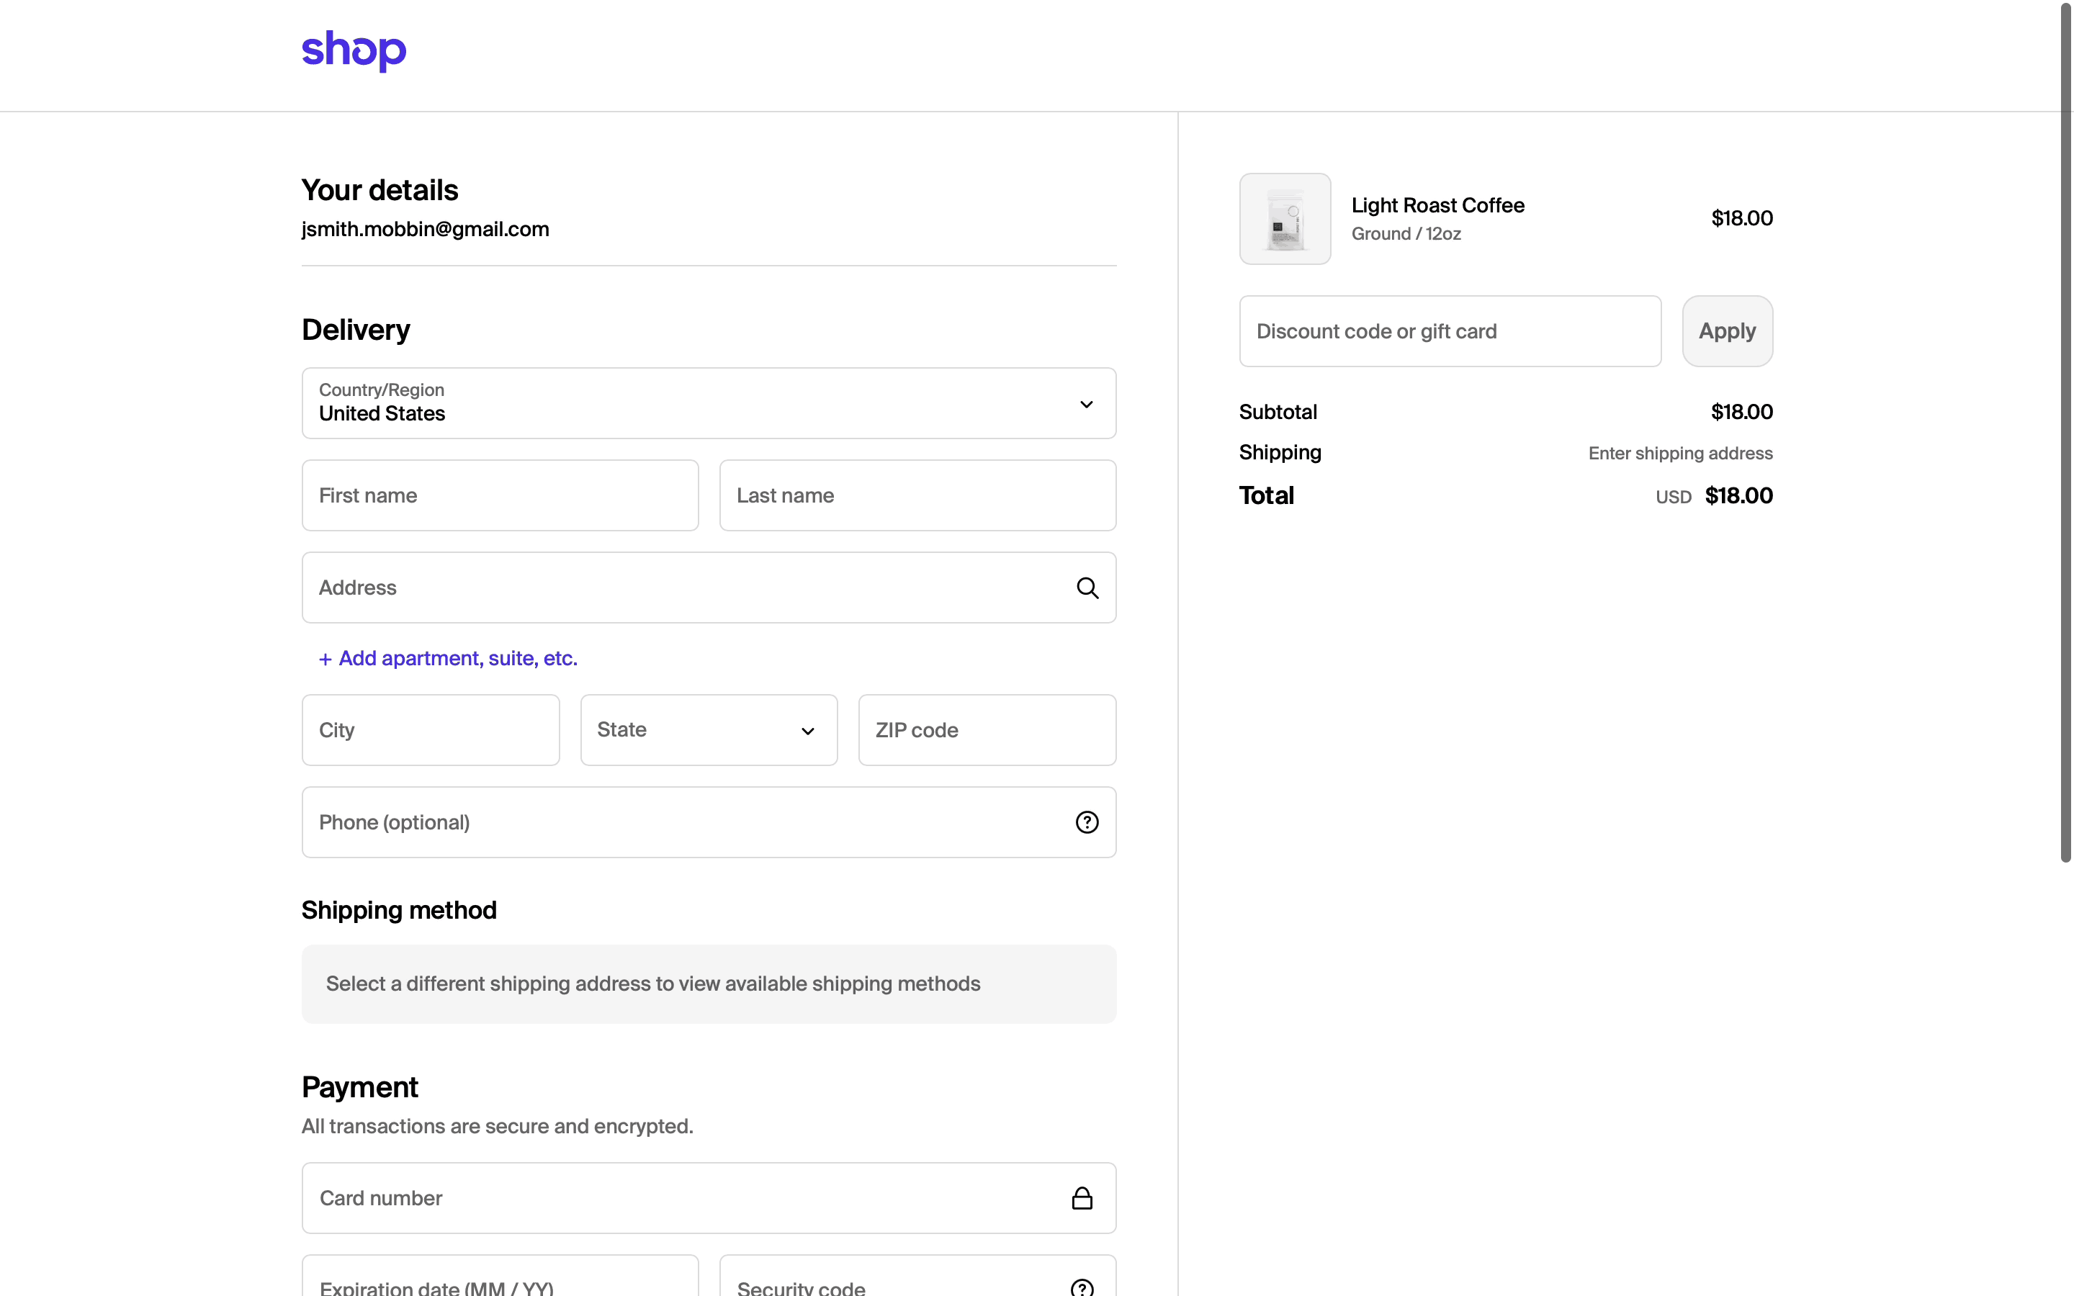Click the card number lock icon

click(1082, 1197)
